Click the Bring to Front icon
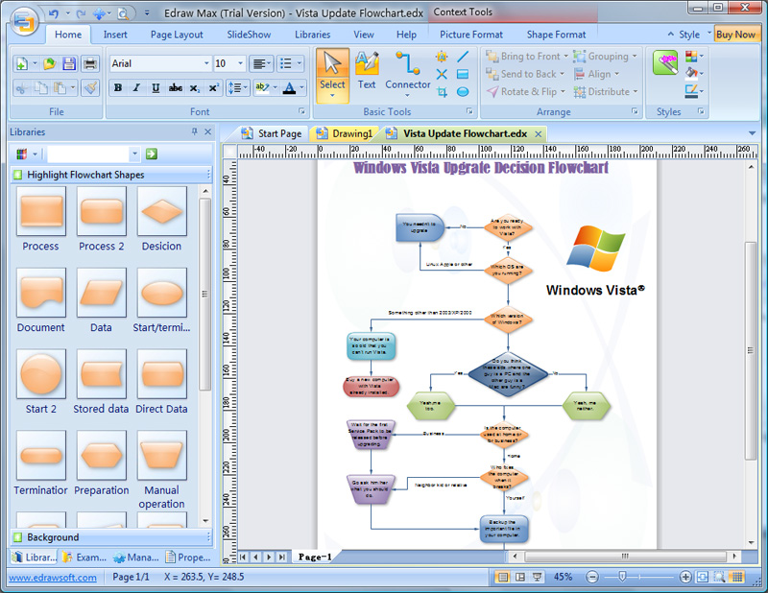768x593 pixels. point(492,57)
